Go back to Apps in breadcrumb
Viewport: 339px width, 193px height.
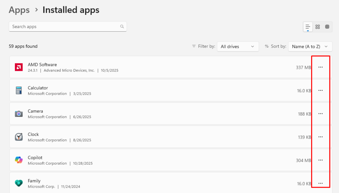(19, 10)
